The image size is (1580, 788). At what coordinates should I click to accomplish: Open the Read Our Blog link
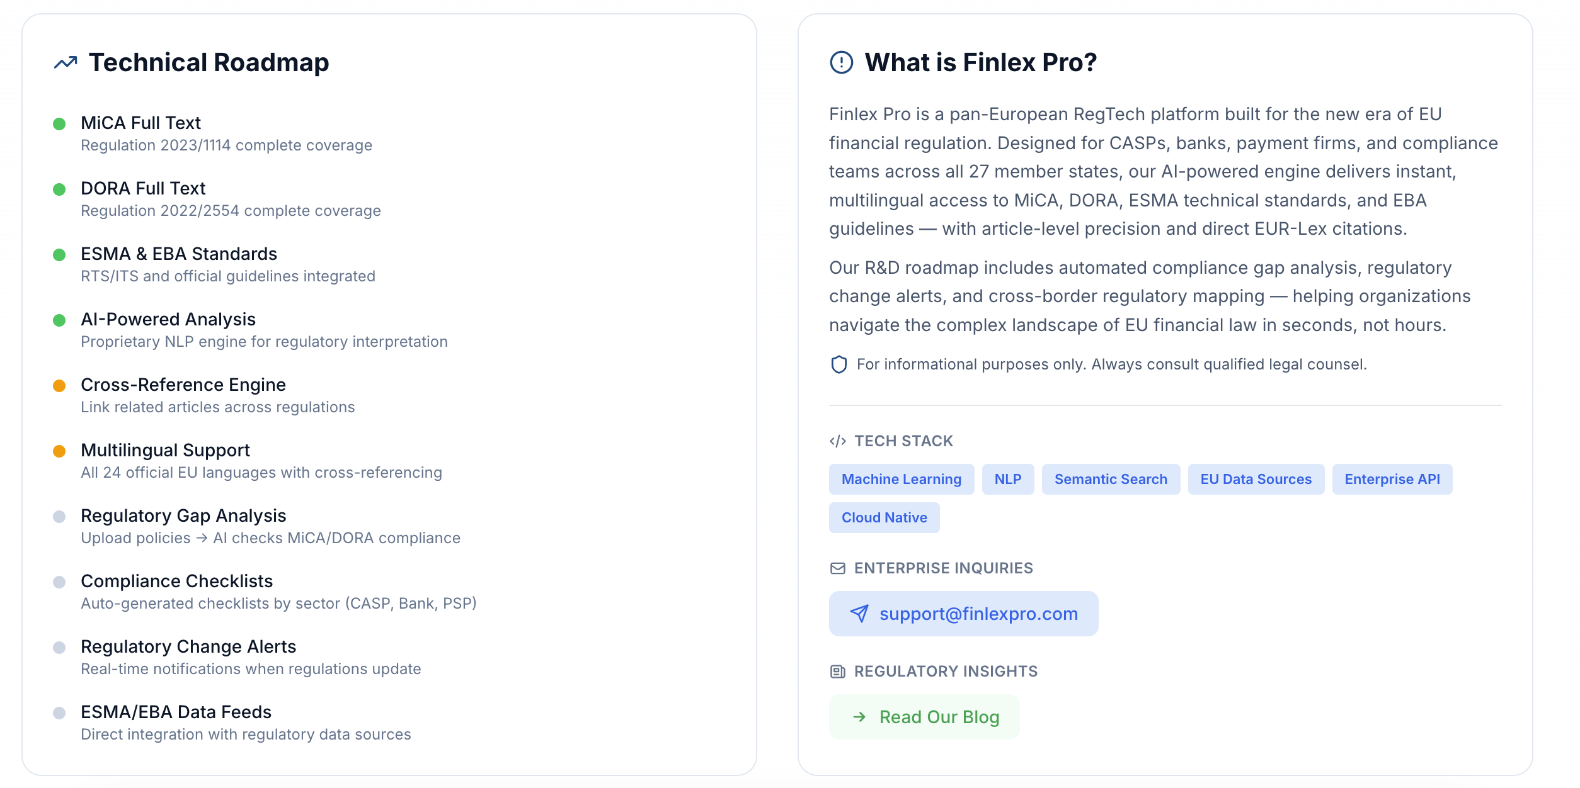click(x=939, y=717)
